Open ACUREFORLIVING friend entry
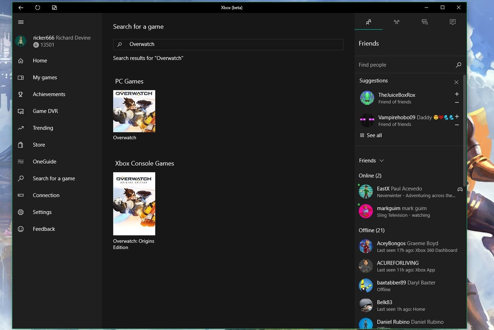 tap(410, 266)
